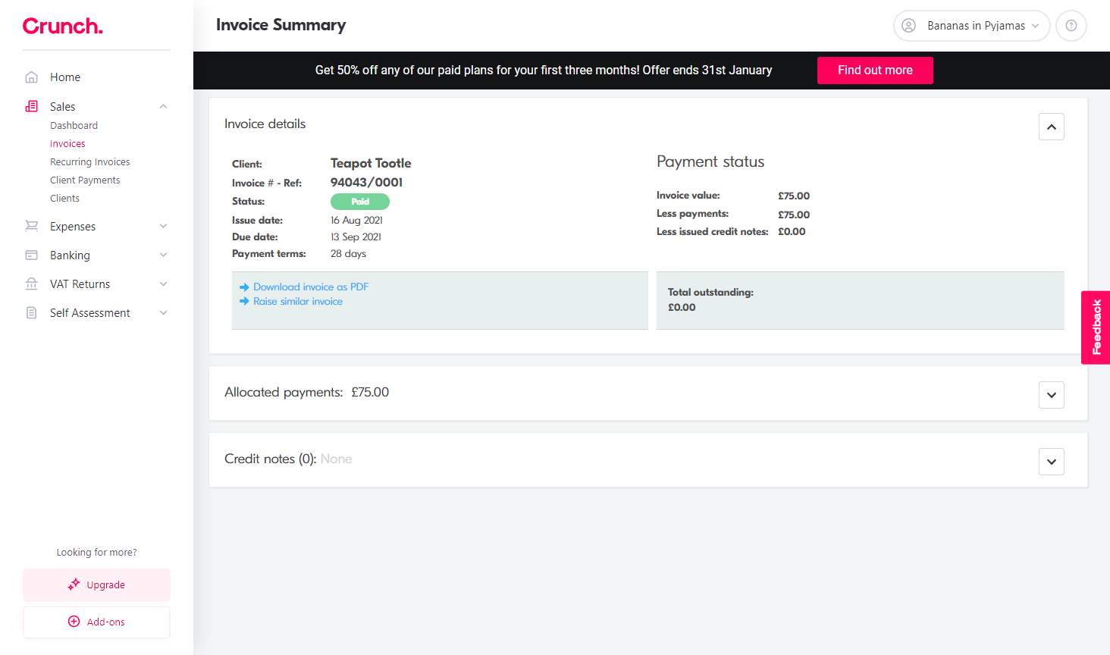This screenshot has height=655, width=1110.
Task: Collapse the Sales menu chevron
Action: pyautogui.click(x=163, y=107)
